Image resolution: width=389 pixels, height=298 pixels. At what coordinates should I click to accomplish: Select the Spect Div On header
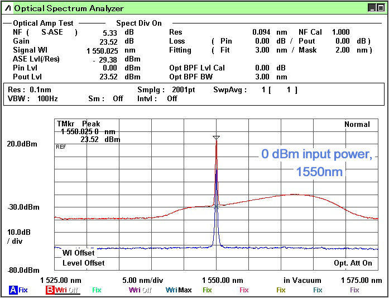pos(138,23)
